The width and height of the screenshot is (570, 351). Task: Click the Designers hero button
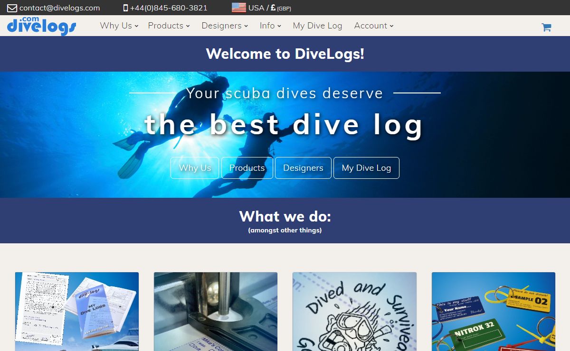[303, 168]
